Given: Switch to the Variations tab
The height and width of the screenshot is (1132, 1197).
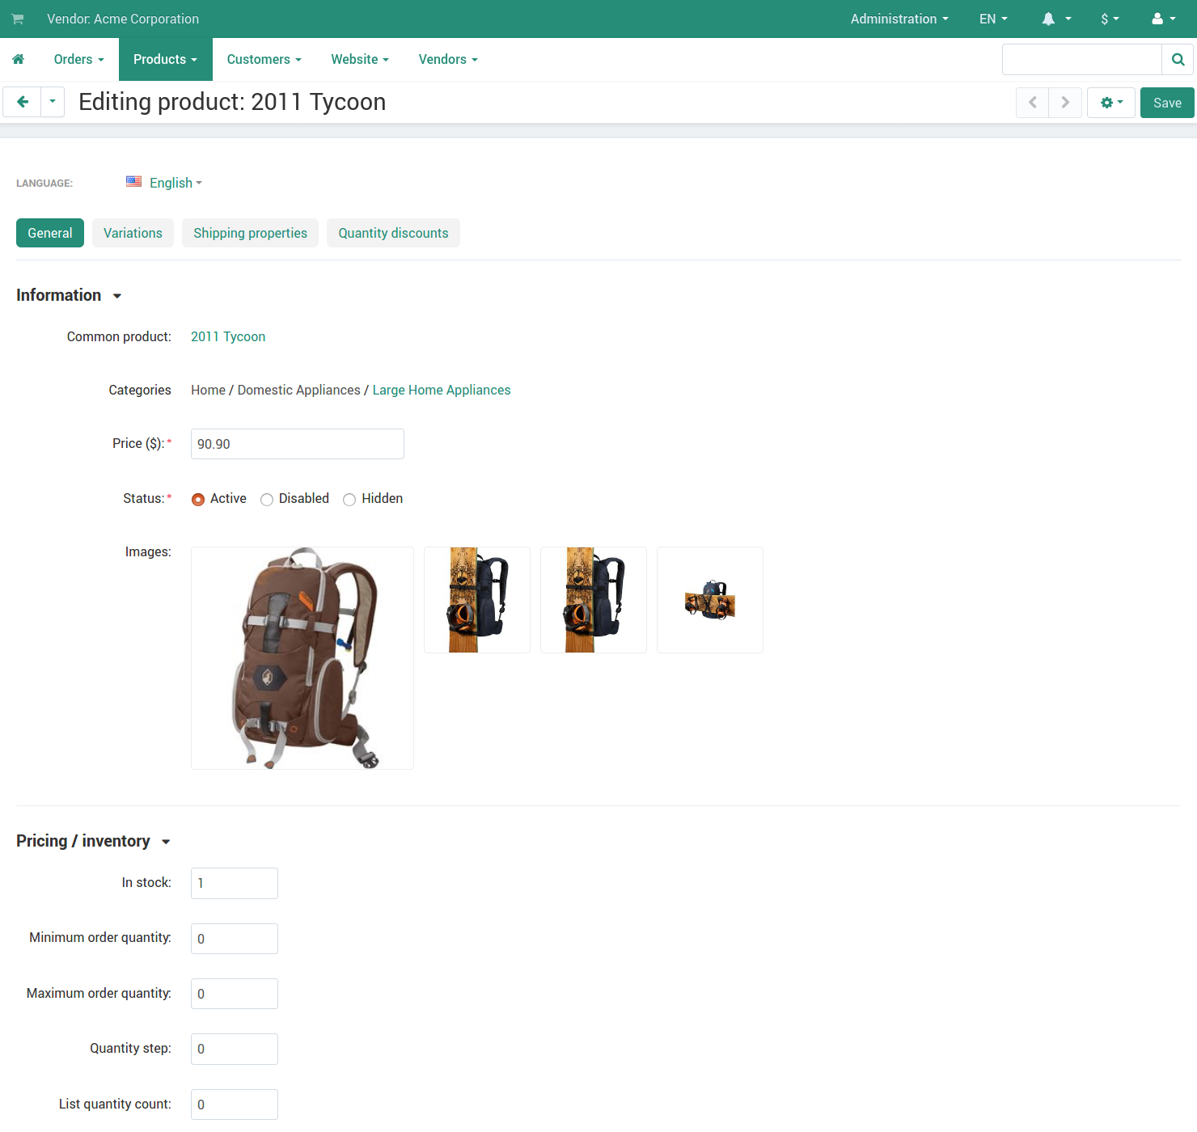Looking at the screenshot, I should [133, 233].
